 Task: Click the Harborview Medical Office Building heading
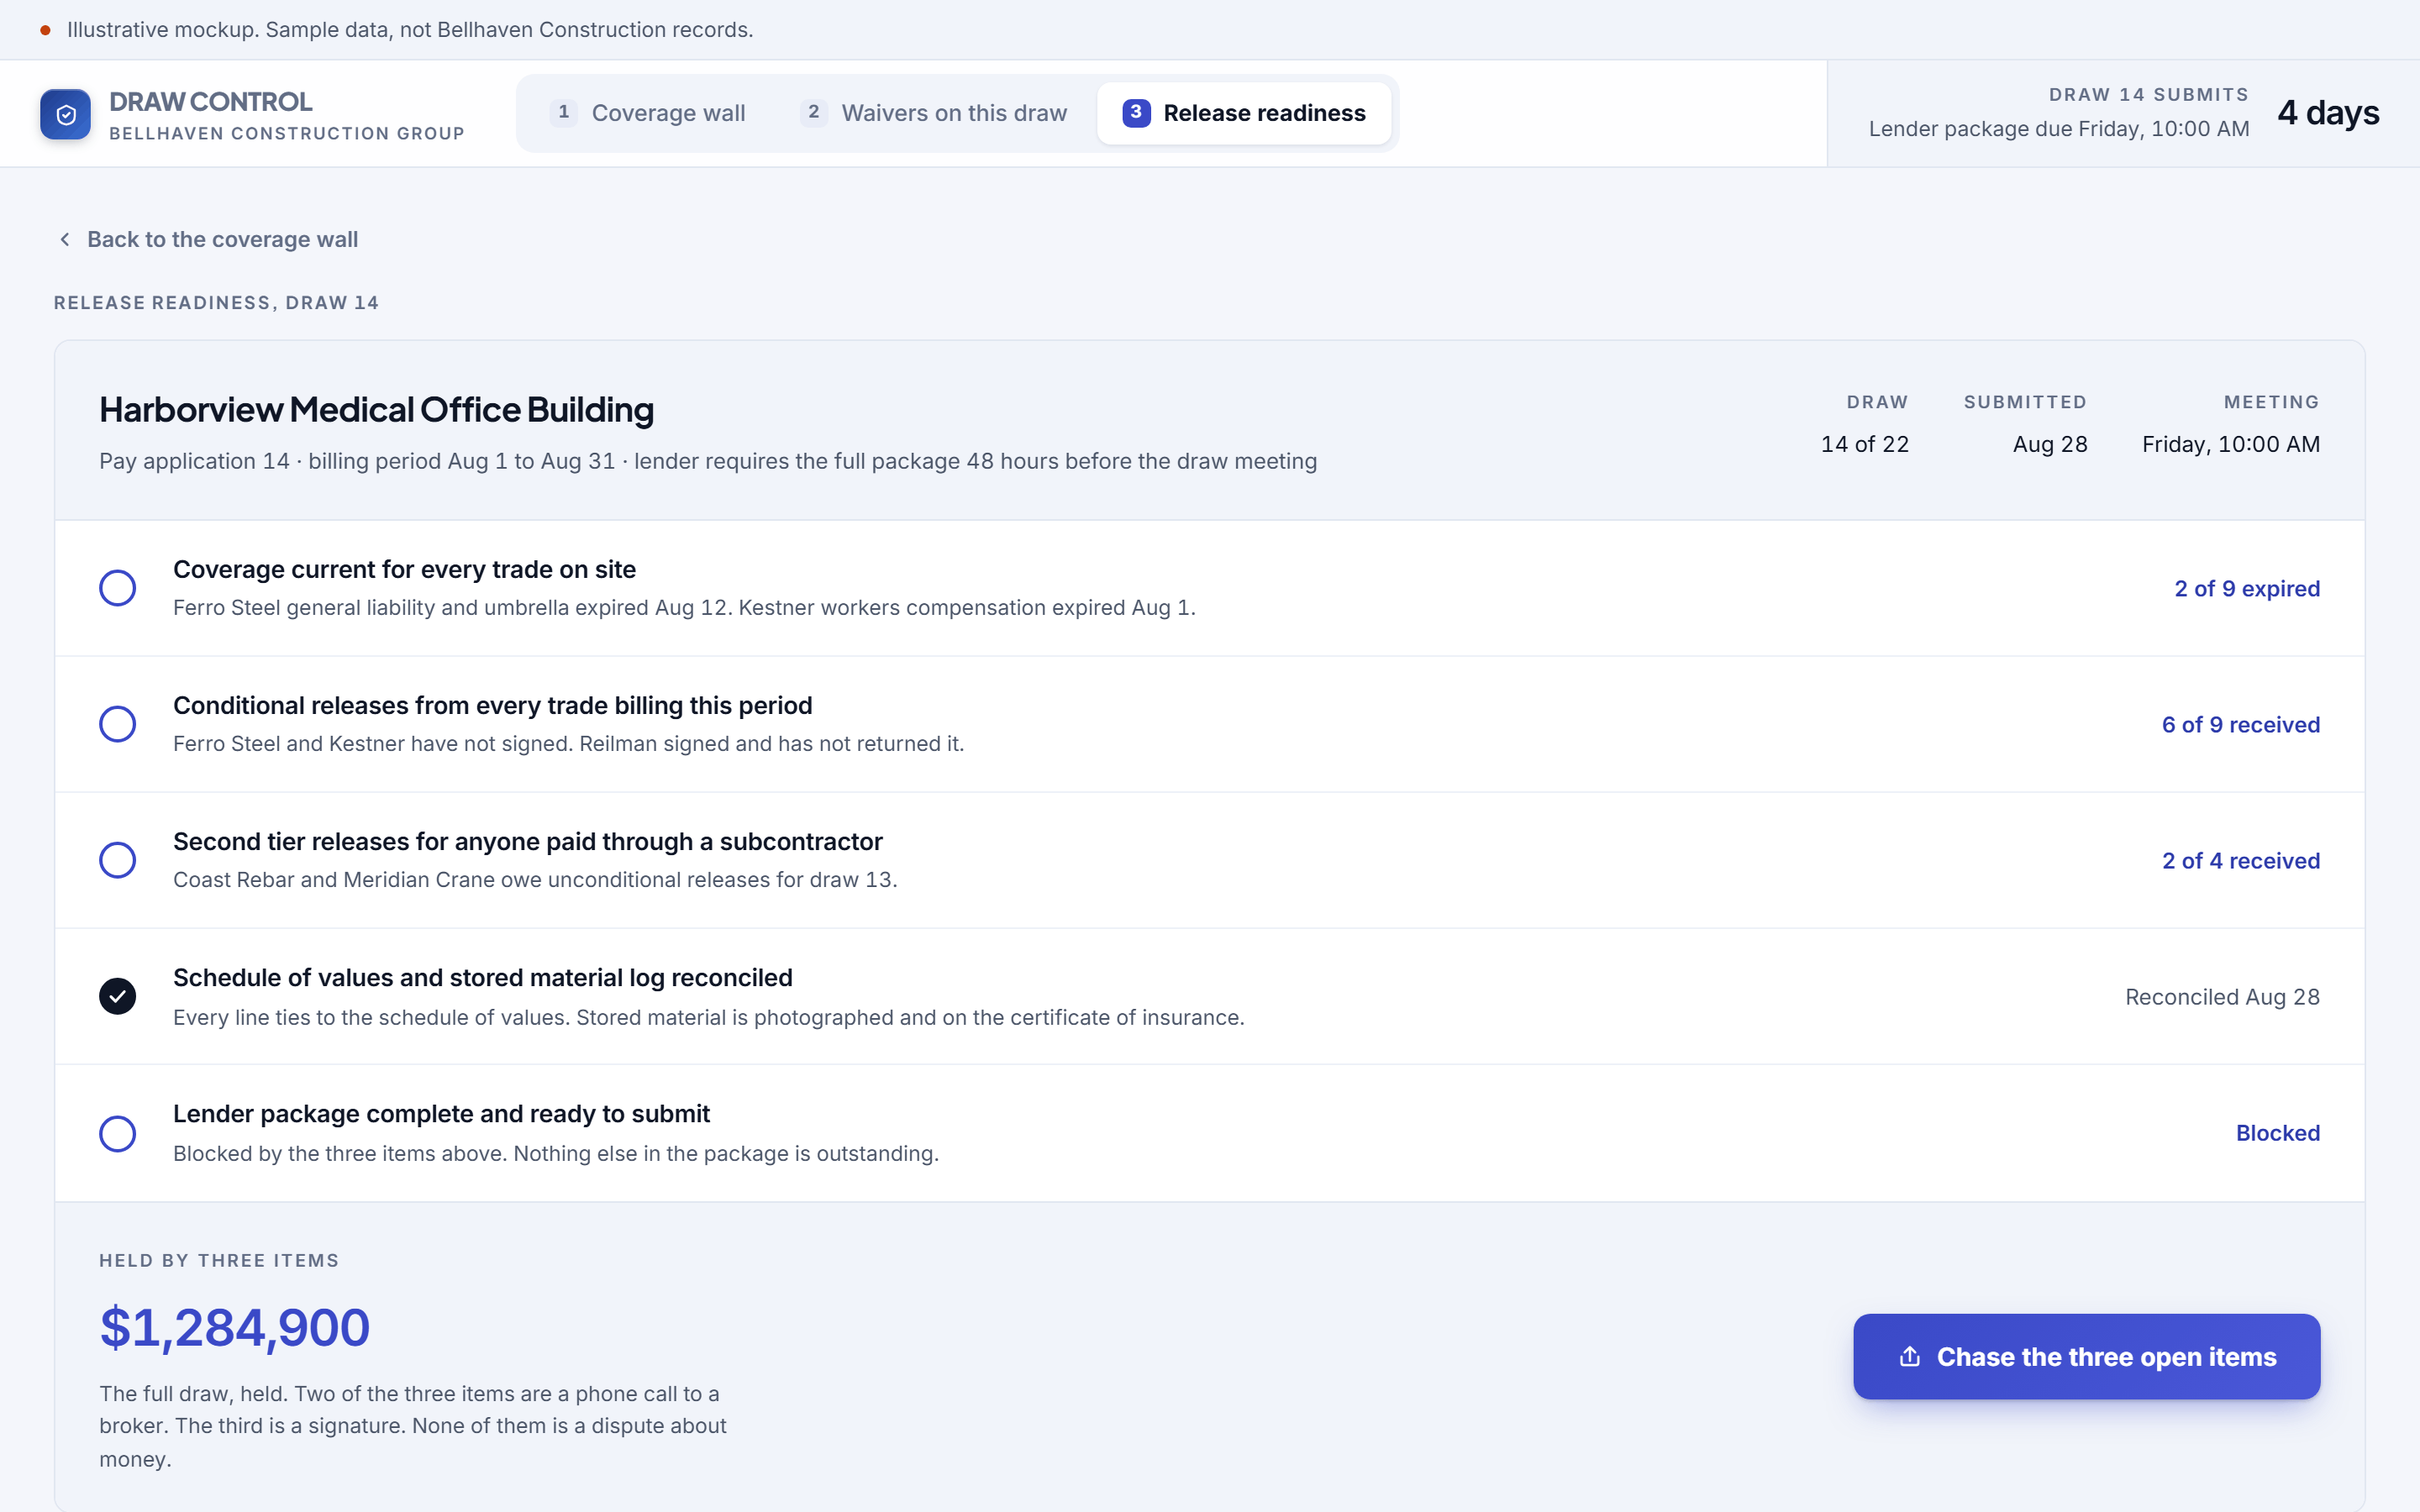coord(377,410)
